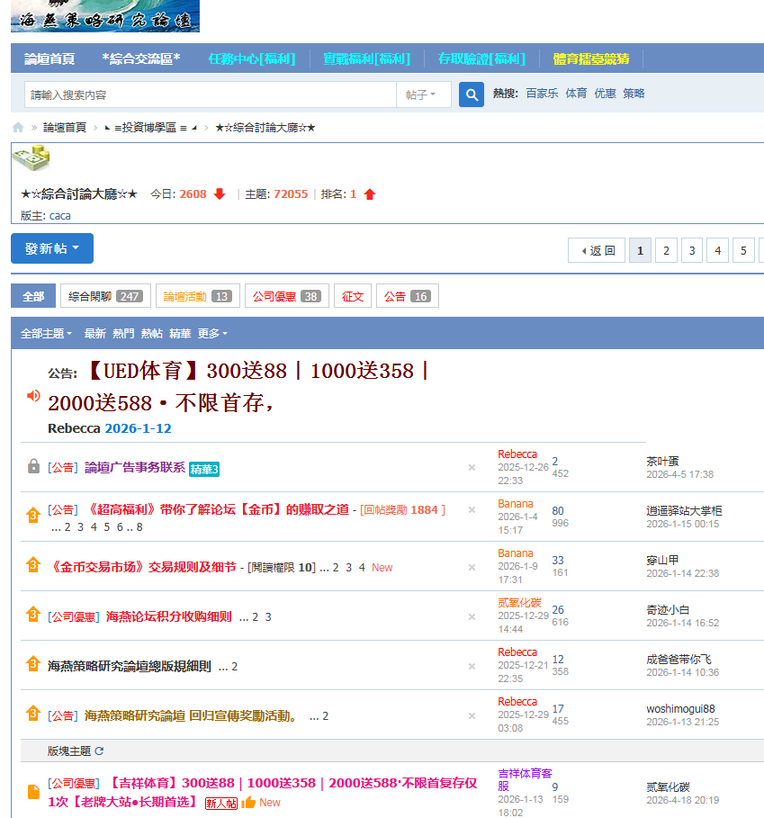Click the refresh icon next to 版塊主題
This screenshot has height=818, width=764.
[x=99, y=751]
